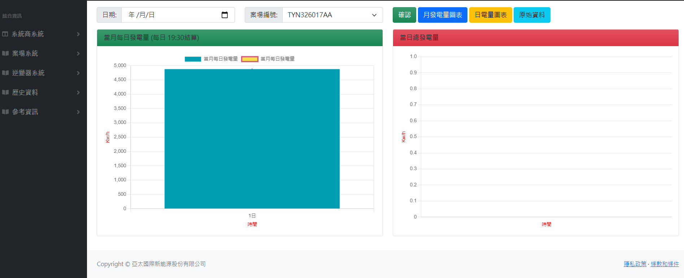Click the book icon beside 案場系統
The width and height of the screenshot is (684, 278).
5,53
